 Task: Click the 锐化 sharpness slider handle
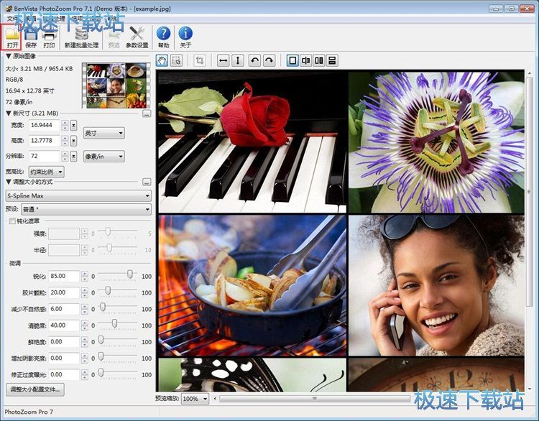point(130,274)
